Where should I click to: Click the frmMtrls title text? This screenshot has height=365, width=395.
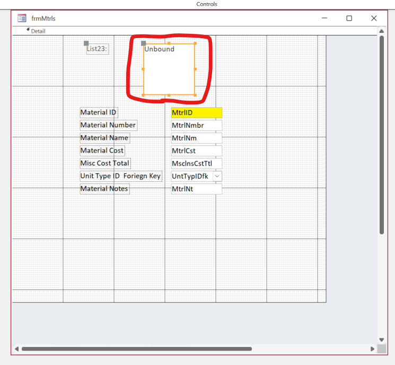coord(43,19)
